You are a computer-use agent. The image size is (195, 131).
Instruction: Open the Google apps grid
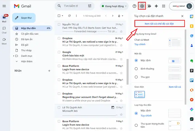coord(164,6)
